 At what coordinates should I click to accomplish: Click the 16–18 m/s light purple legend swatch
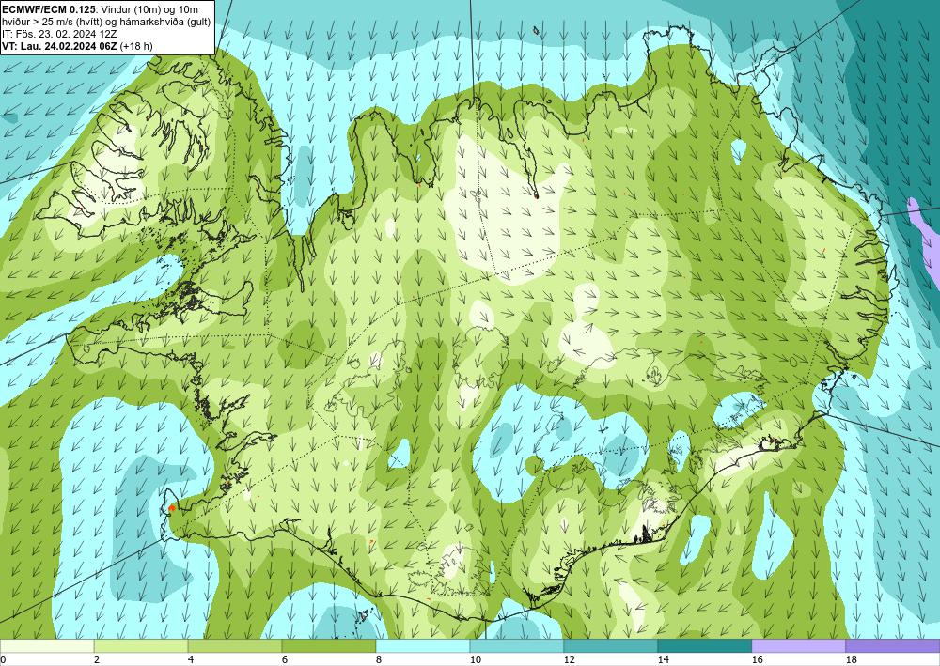click(x=798, y=646)
